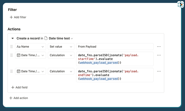Image resolution: width=185 pixels, height=111 pixels.
Task: Open the Calculation dropdown in startTime row
Action: point(61,55)
